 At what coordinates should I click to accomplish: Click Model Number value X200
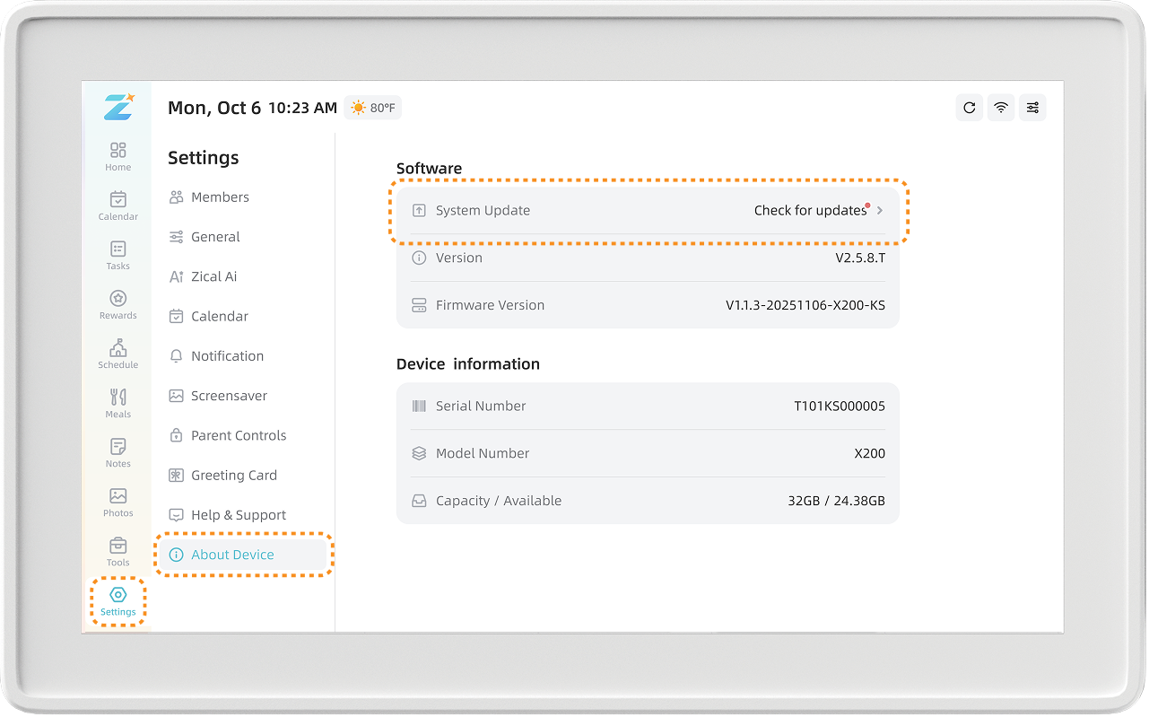[x=870, y=453]
